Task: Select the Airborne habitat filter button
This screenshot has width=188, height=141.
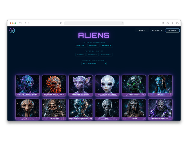Action: (x=106, y=55)
